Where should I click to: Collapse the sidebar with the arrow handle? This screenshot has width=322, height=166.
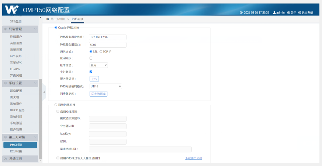44,92
